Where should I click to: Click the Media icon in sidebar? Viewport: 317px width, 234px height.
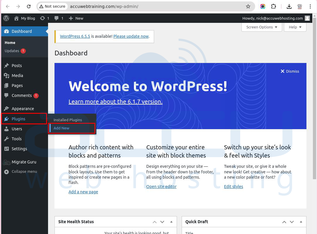6,75
